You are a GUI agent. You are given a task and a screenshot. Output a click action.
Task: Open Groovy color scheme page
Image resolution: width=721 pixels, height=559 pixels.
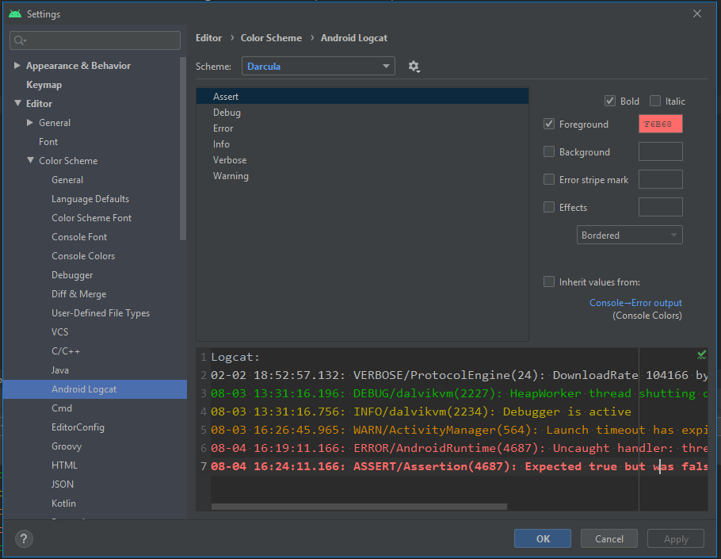(x=67, y=446)
